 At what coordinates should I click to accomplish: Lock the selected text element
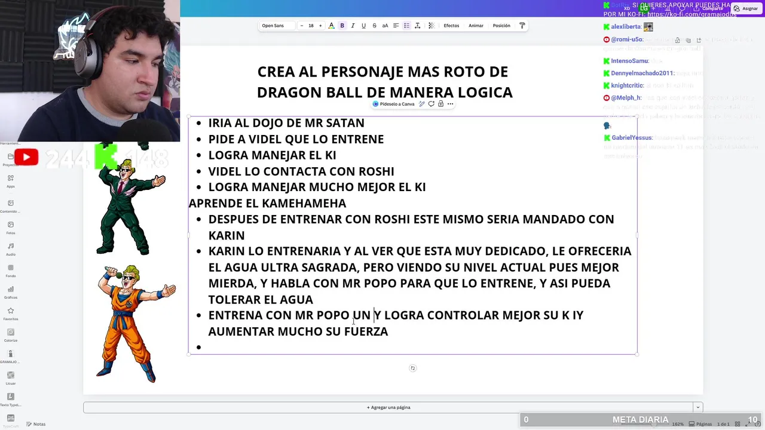point(440,104)
